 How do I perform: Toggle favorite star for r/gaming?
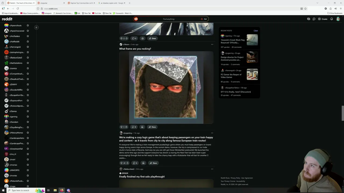[28, 117]
